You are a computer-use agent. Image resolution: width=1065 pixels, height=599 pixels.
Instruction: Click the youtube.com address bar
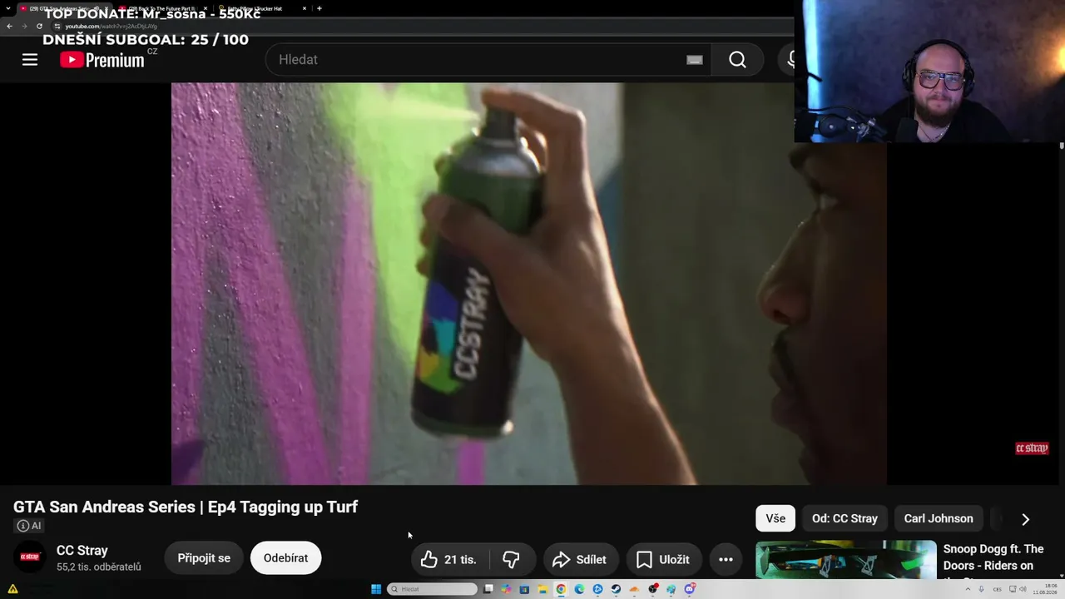pyautogui.click(x=416, y=26)
